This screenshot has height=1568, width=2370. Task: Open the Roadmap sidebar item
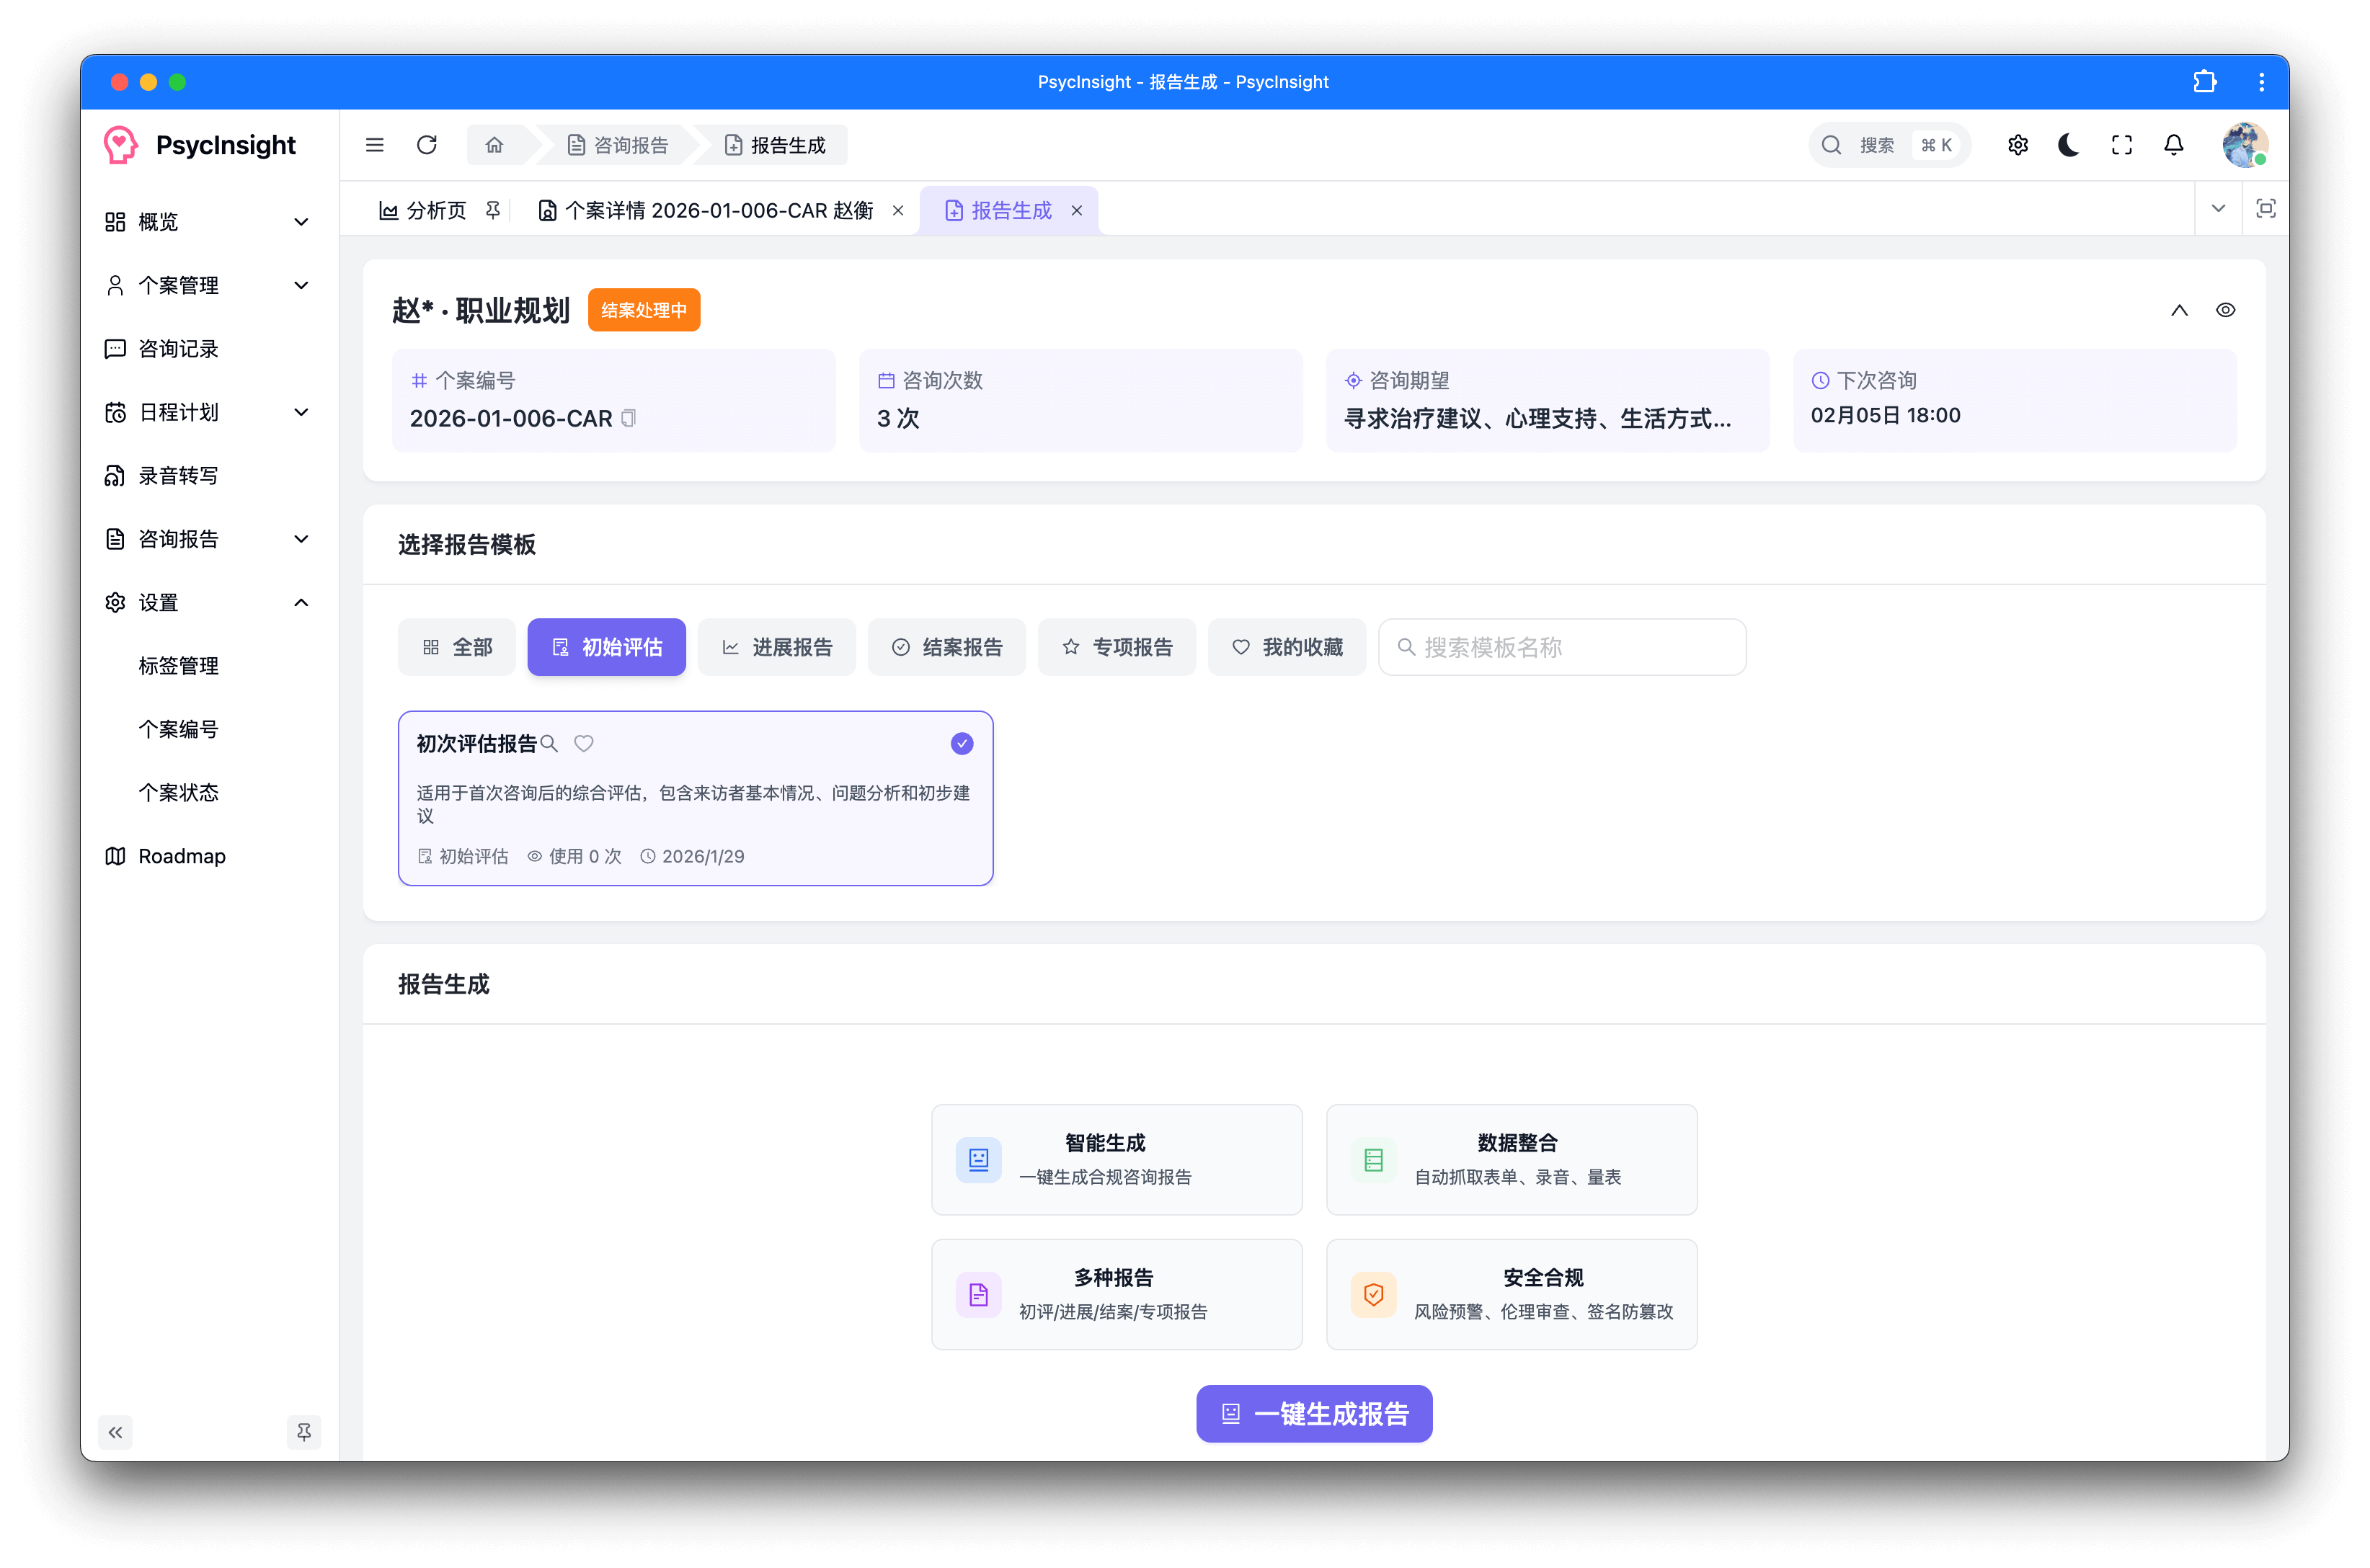(182, 856)
